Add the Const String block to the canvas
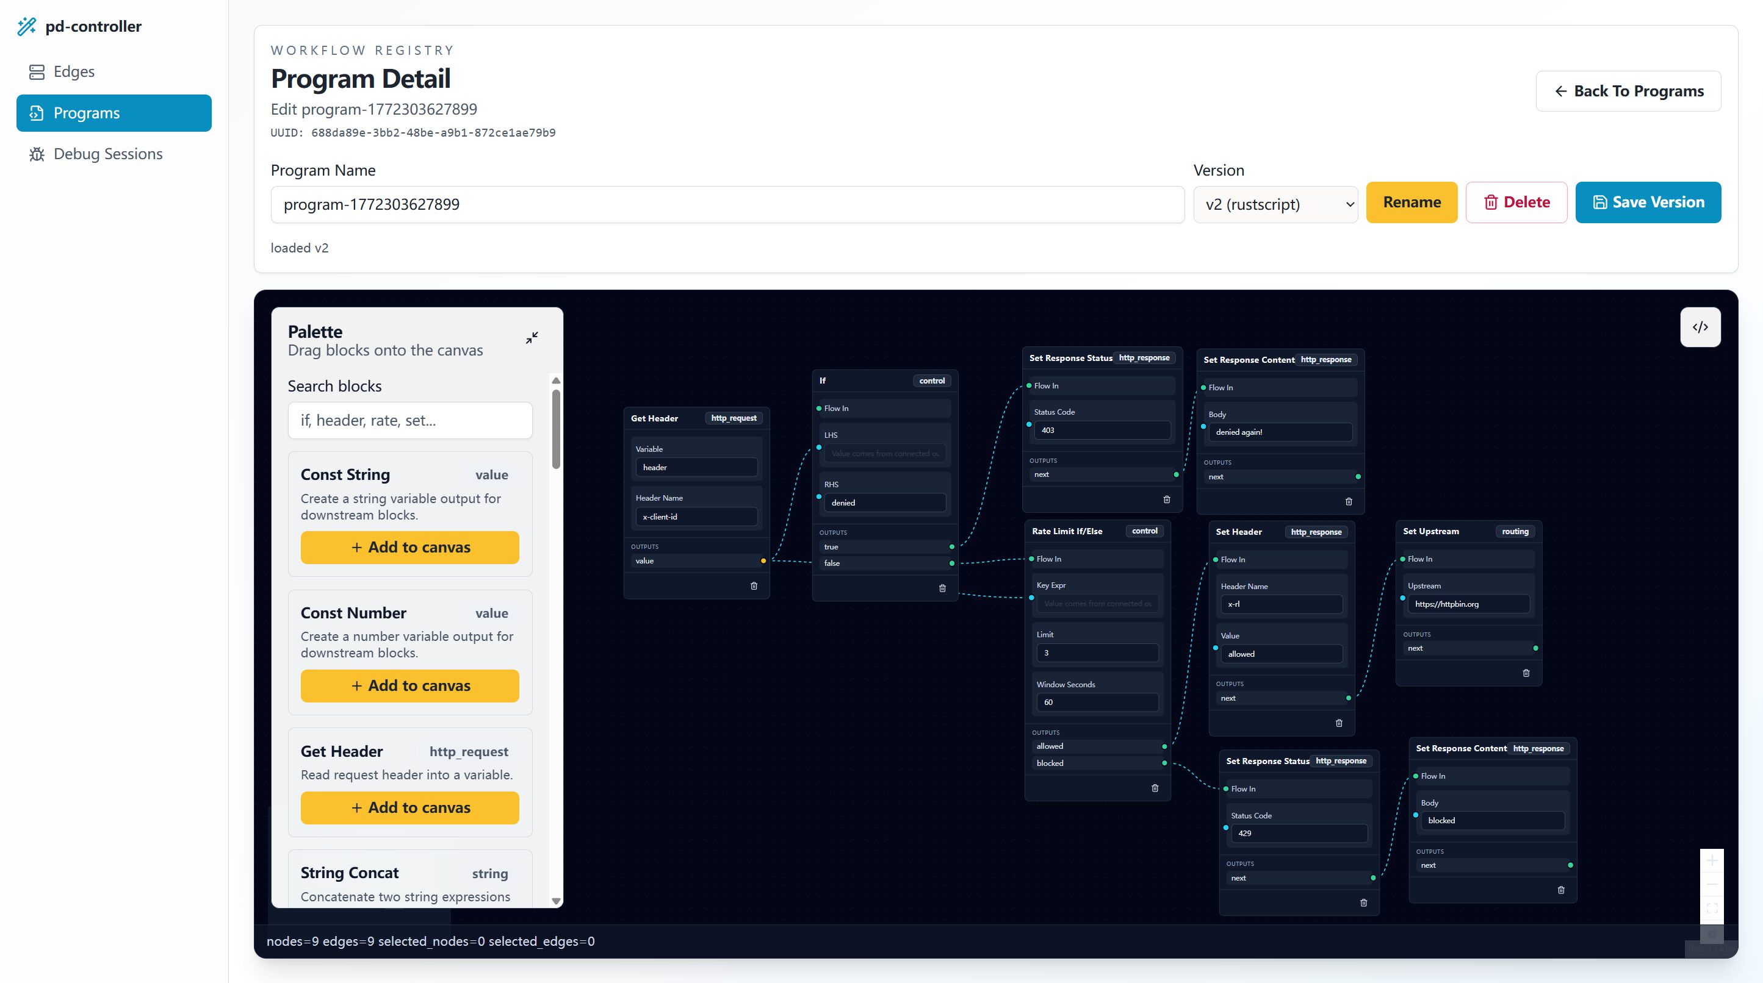Viewport: 1763px width, 983px height. coord(410,547)
